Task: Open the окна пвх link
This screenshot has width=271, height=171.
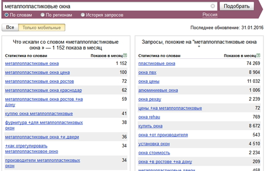Action: pyautogui.click(x=147, y=72)
